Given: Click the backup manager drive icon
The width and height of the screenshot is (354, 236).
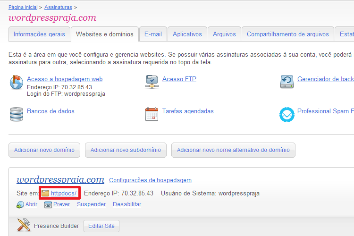Looking at the screenshot, I should pyautogui.click(x=287, y=82).
